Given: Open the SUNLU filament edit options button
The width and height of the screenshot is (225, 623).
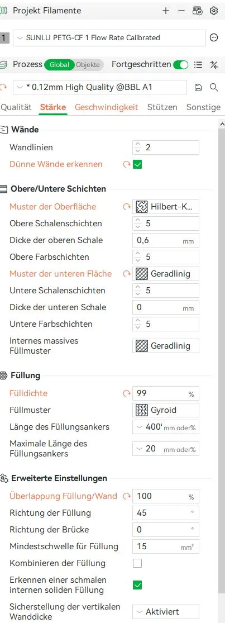Looking at the screenshot, I should click(214, 38).
